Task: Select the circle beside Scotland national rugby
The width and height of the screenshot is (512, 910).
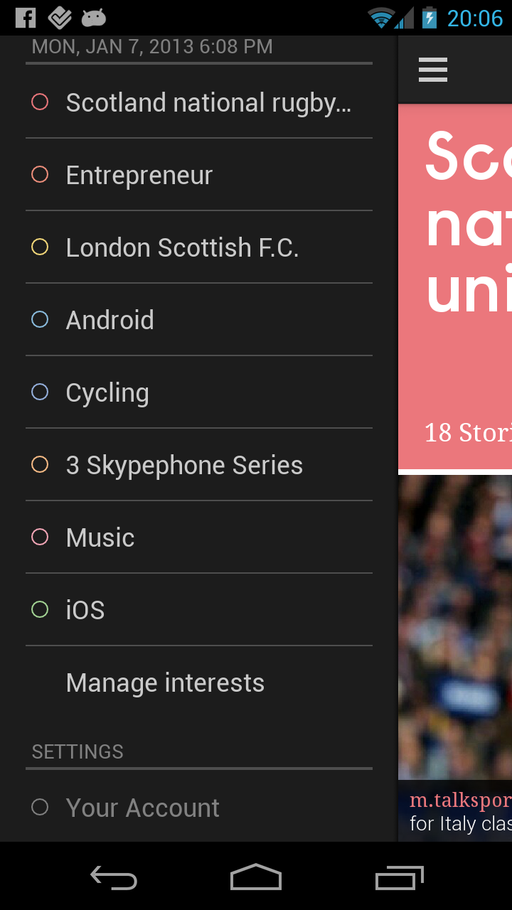Action: 40,102
